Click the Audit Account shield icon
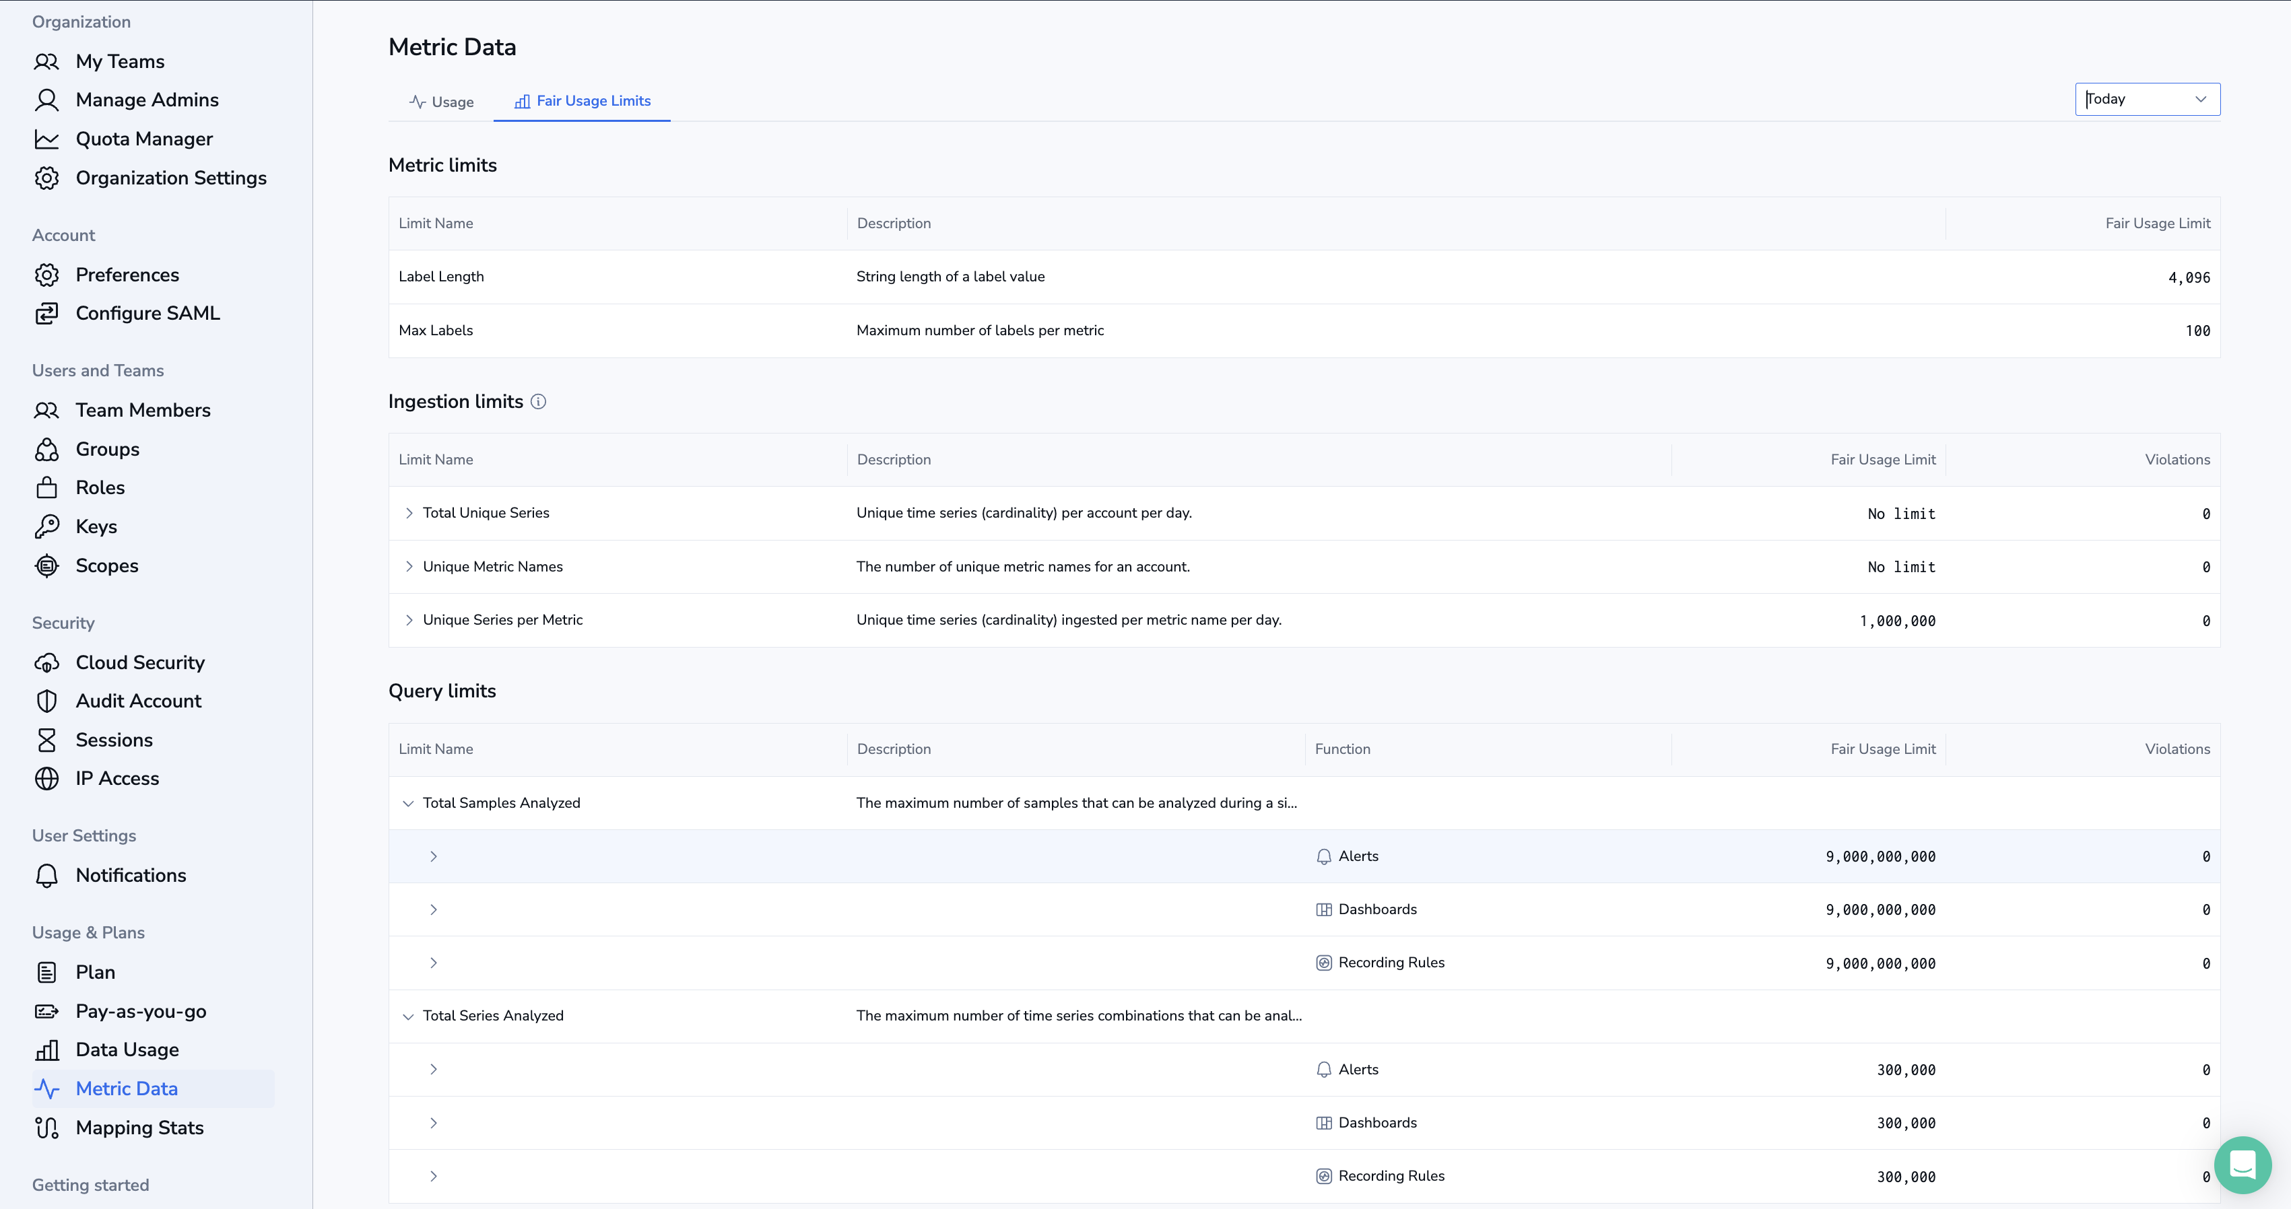This screenshot has height=1209, width=2291. [46, 701]
